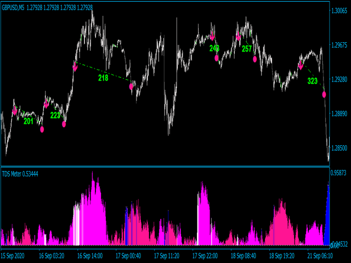Click the pink exit dot below 257
This screenshot has height=263, width=351.
coord(254,59)
